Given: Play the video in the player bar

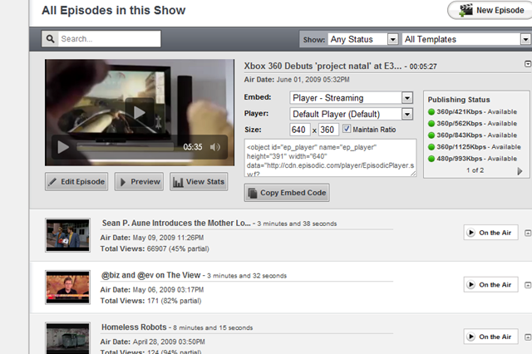Looking at the screenshot, I should coord(63,147).
